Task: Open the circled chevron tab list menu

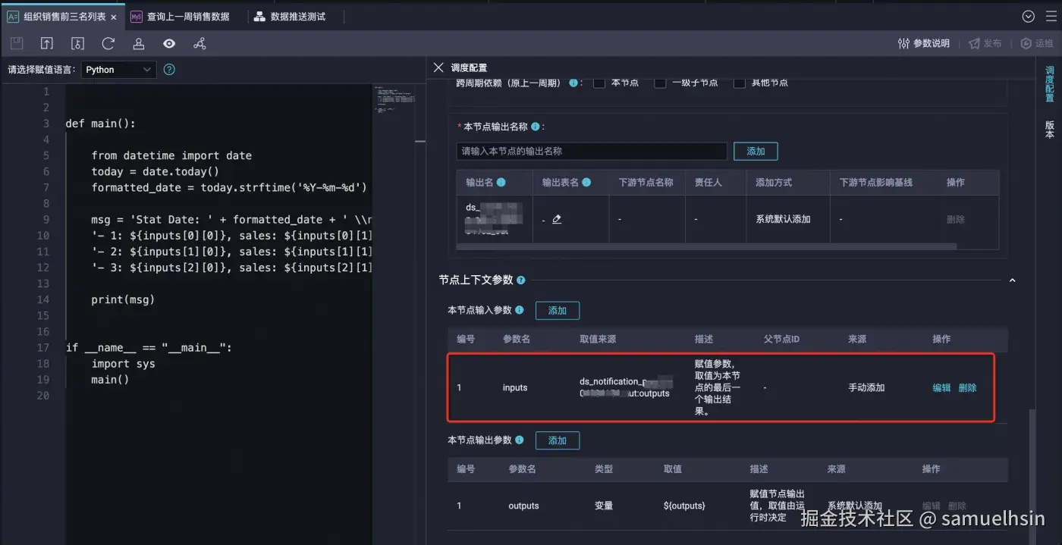Action: [1029, 17]
